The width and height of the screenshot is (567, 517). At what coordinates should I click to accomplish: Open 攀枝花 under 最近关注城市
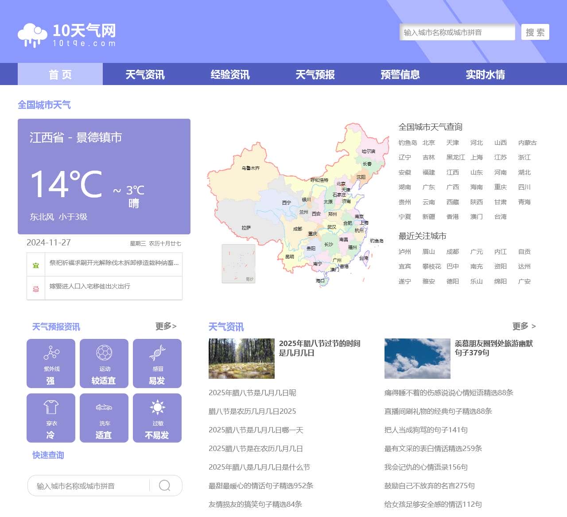pyautogui.click(x=432, y=266)
